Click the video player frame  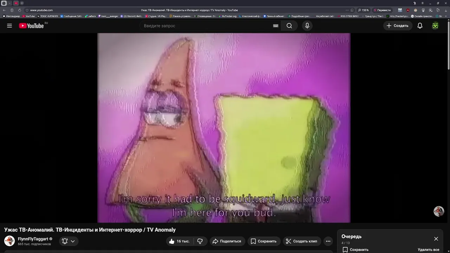[224, 128]
